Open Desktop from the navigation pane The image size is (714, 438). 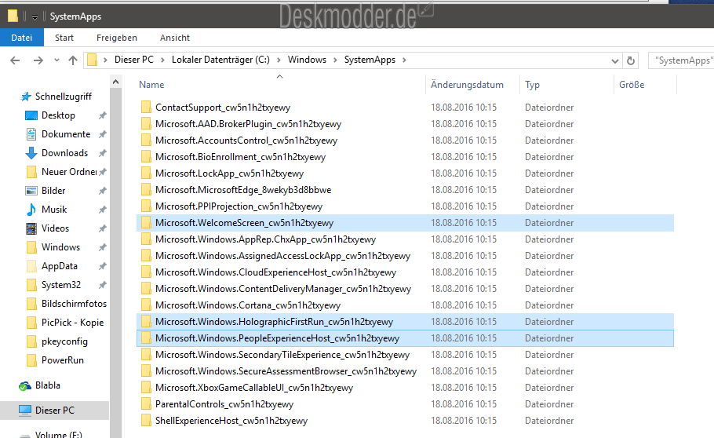click(x=58, y=115)
